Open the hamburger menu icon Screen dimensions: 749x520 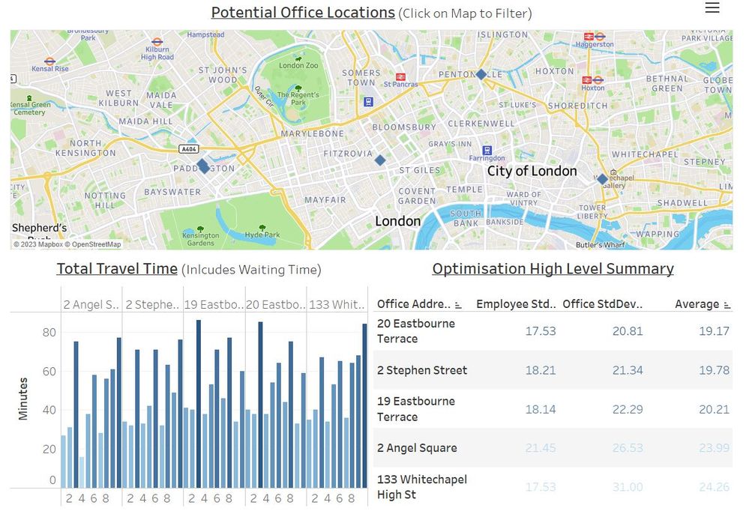tap(712, 7)
